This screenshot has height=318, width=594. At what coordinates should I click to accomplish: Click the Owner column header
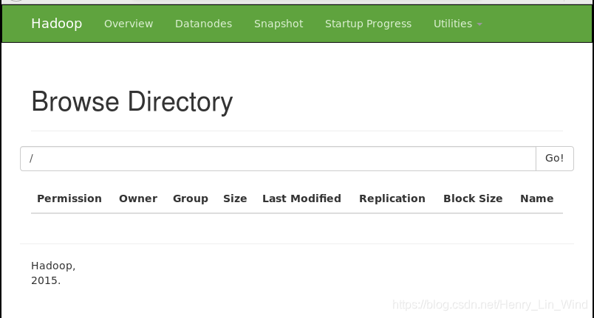[138, 198]
